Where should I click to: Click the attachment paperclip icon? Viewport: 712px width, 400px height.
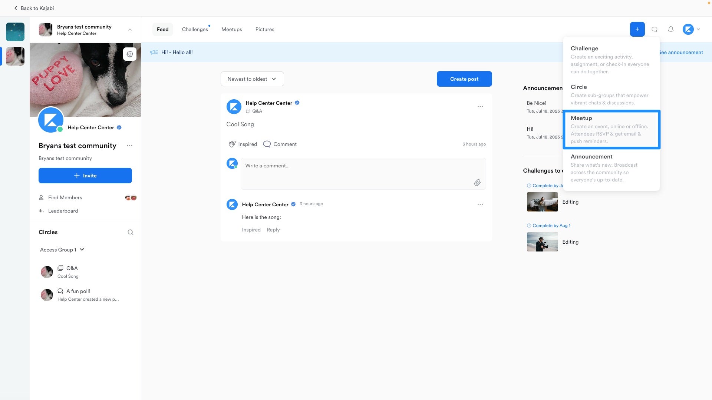(x=478, y=183)
